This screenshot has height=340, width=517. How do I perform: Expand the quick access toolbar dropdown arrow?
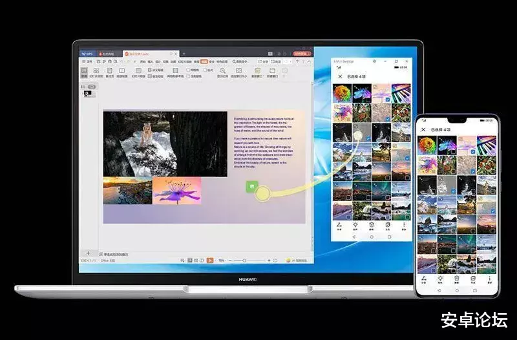(134, 61)
